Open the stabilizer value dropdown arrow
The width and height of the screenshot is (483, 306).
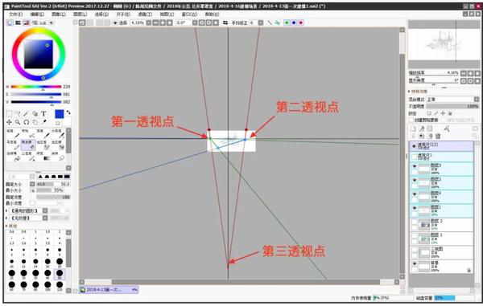[261, 22]
